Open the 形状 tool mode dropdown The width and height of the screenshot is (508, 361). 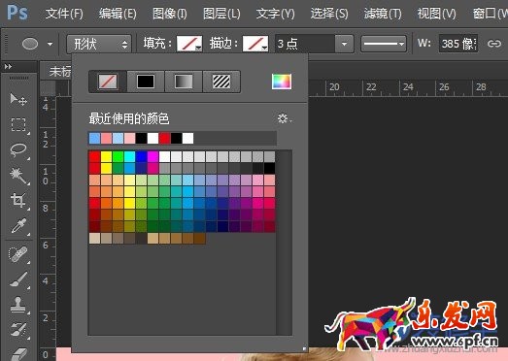pos(99,44)
